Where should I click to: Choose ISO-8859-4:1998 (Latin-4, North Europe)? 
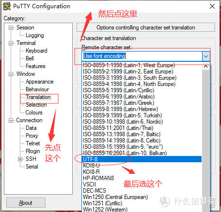point(142,84)
